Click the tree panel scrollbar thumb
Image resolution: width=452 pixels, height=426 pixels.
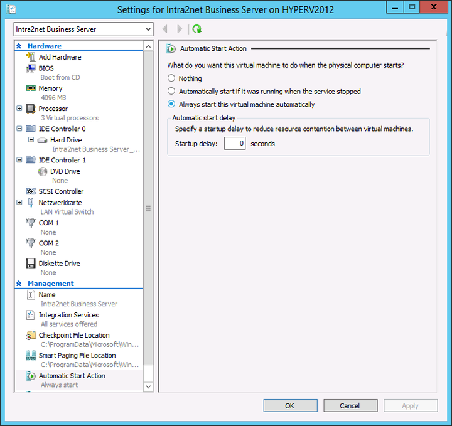148,208
